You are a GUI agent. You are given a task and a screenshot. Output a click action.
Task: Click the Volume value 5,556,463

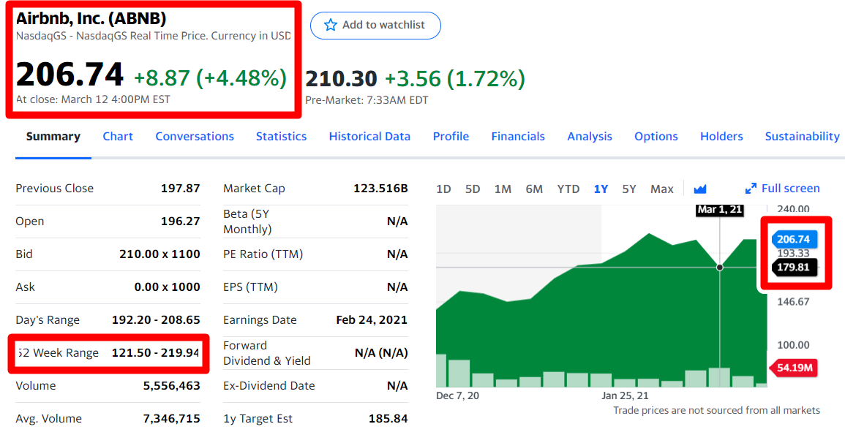(x=171, y=385)
